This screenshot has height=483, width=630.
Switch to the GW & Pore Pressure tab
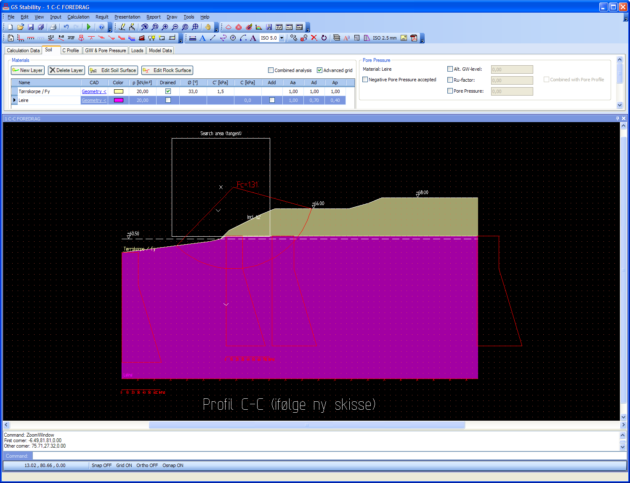[106, 50]
